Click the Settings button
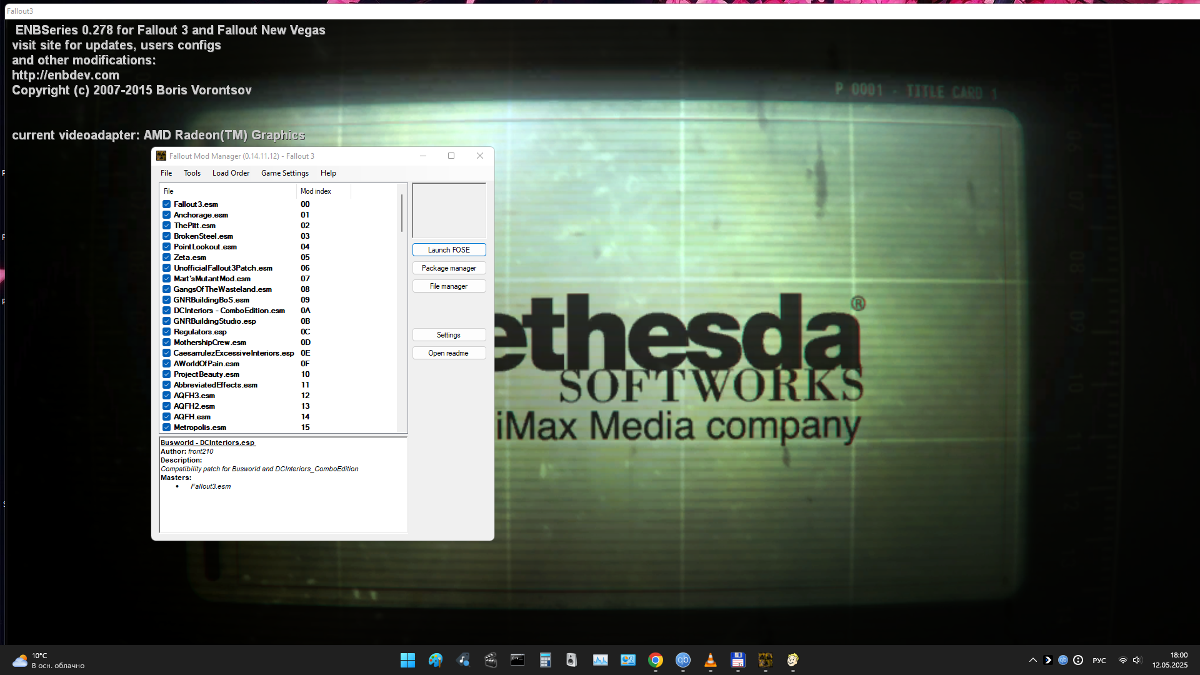Screen dimensions: 1200x675 449,335
